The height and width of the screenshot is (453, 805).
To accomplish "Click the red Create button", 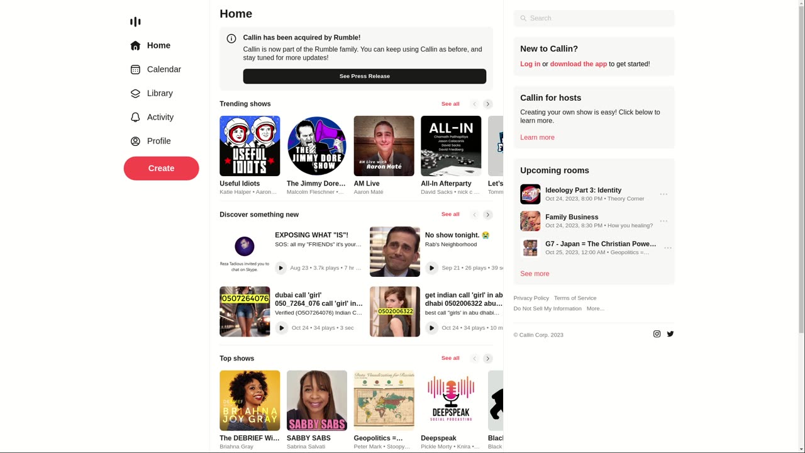I will (161, 168).
